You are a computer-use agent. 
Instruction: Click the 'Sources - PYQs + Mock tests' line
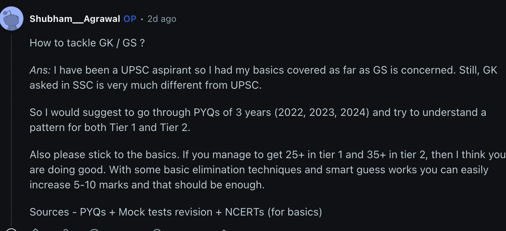(x=176, y=212)
